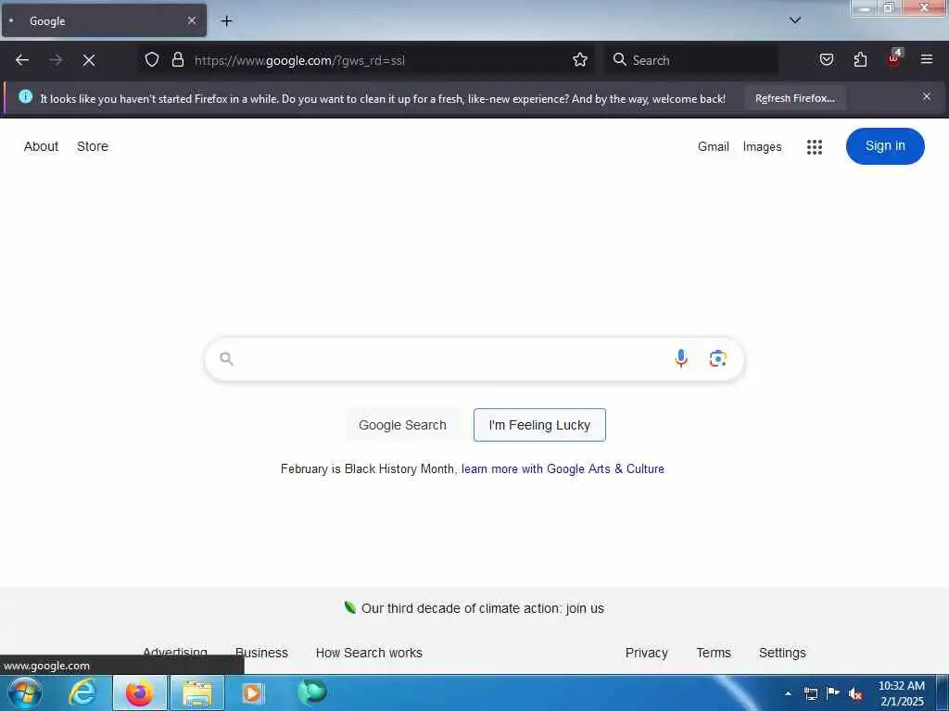Click the I'm Feeling Lucky button

pyautogui.click(x=539, y=425)
